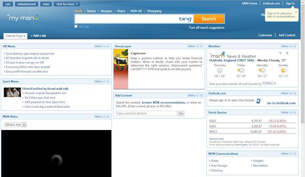Turn off search suggestions
305x177 pixels.
click(x=207, y=27)
